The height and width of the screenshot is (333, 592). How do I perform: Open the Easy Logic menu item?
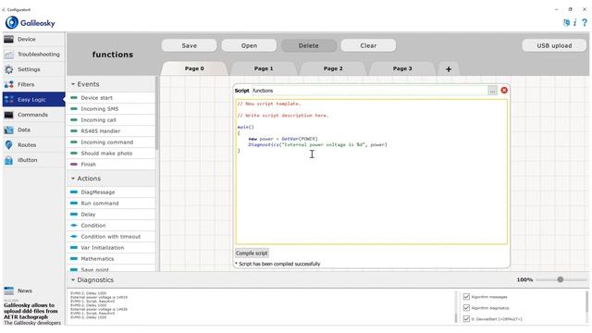point(33,100)
